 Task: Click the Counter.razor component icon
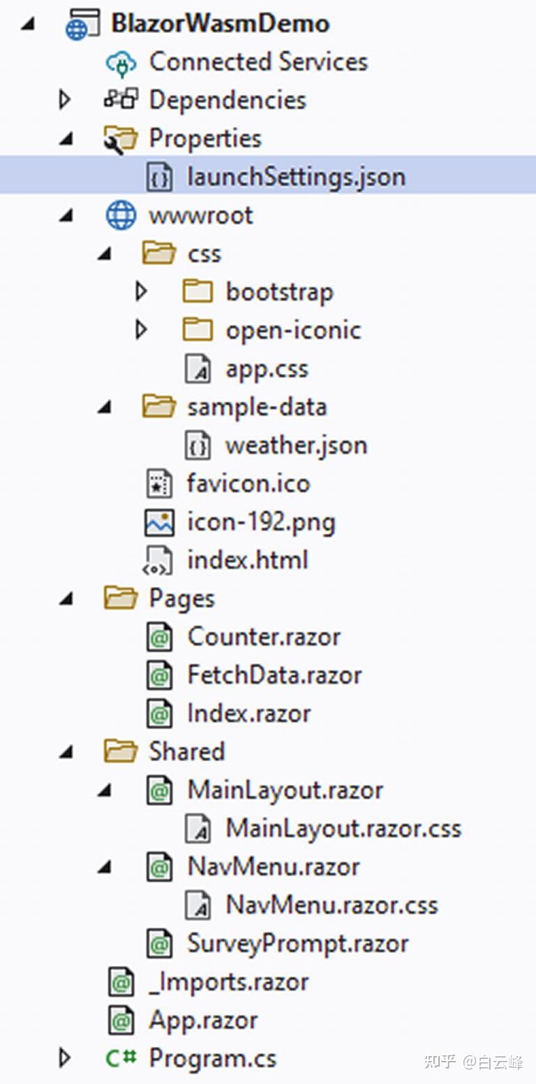pos(161,637)
